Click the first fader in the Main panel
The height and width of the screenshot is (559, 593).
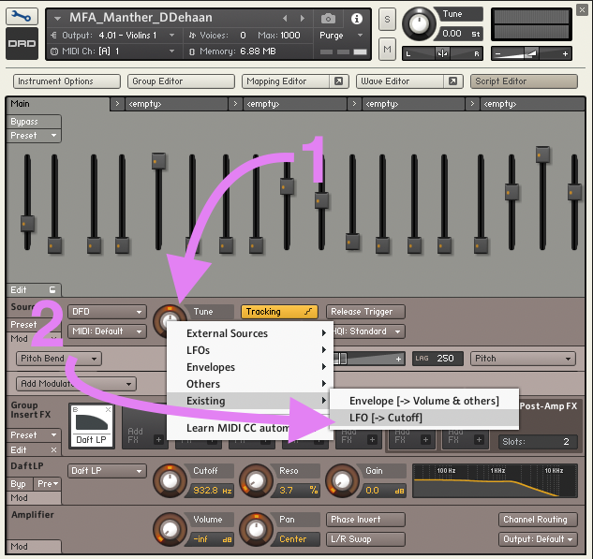point(27,224)
